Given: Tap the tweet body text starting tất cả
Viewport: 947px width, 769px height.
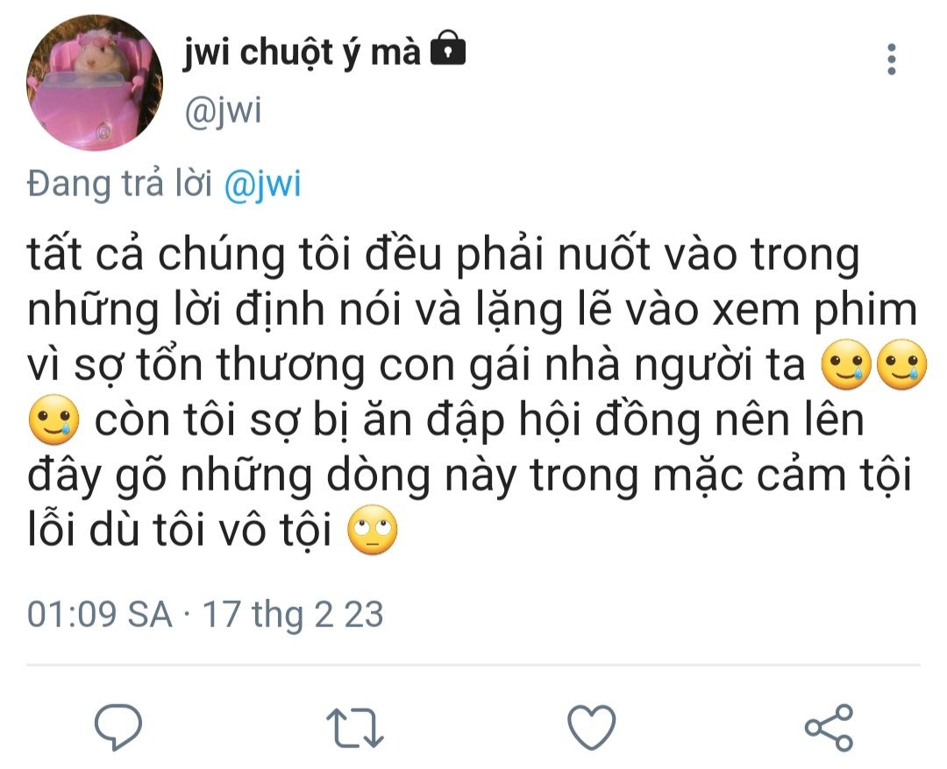Looking at the screenshot, I should 473,392.
